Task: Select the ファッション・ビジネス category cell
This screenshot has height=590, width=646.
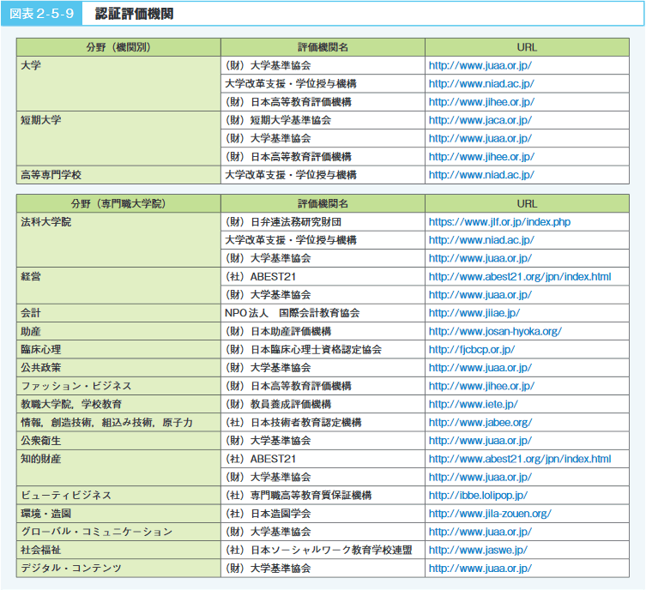Action: (118, 386)
